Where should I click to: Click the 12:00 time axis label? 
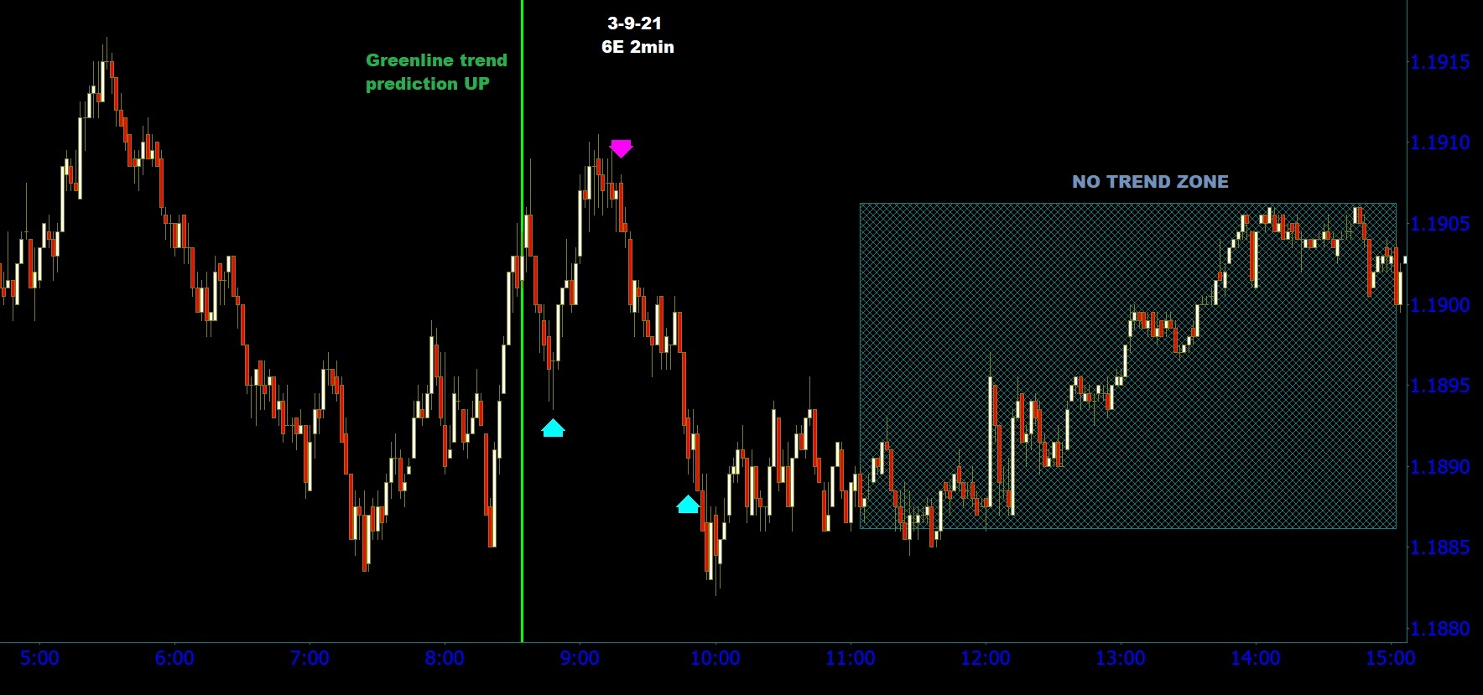[985, 658]
